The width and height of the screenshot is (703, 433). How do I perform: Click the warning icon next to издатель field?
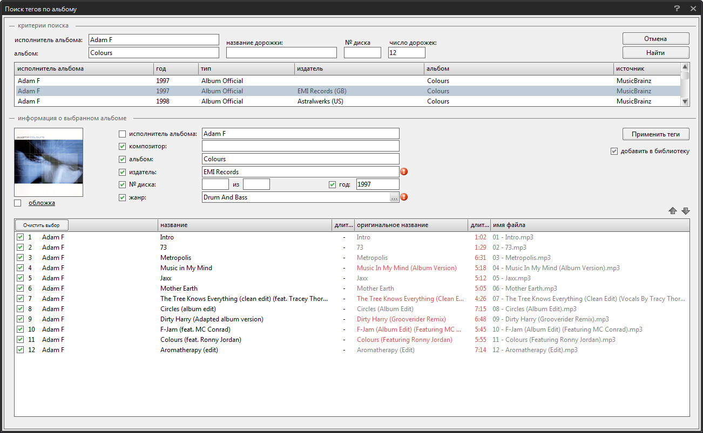pyautogui.click(x=403, y=171)
